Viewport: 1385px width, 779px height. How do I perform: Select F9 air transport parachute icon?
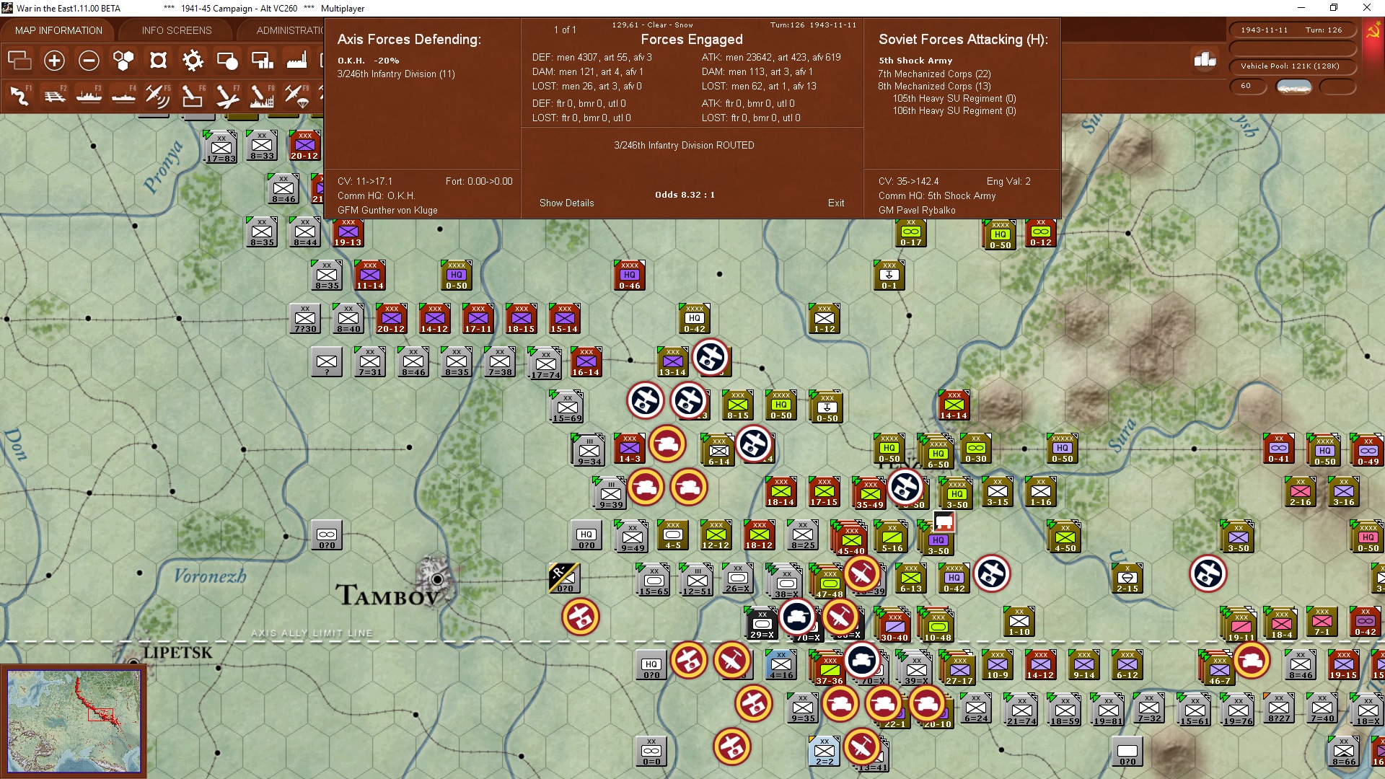[296, 95]
